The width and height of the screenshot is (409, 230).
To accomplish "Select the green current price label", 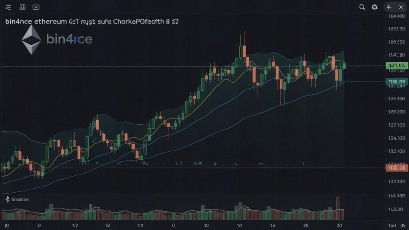I will click(x=397, y=65).
